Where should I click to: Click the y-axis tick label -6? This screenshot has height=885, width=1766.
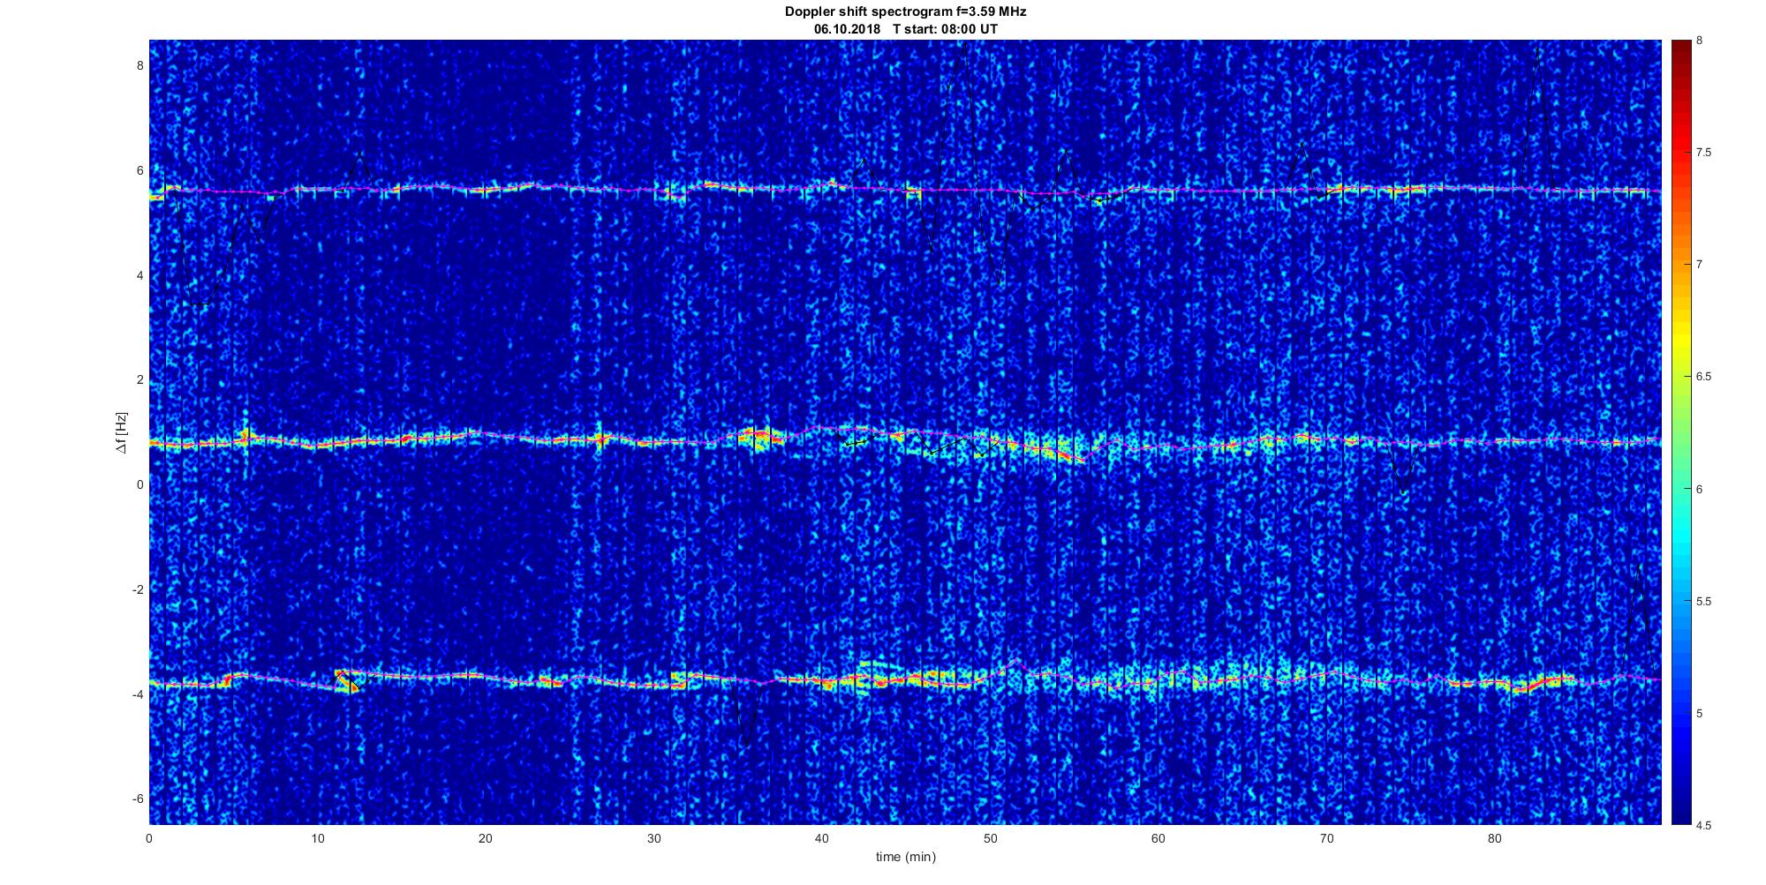click(137, 799)
